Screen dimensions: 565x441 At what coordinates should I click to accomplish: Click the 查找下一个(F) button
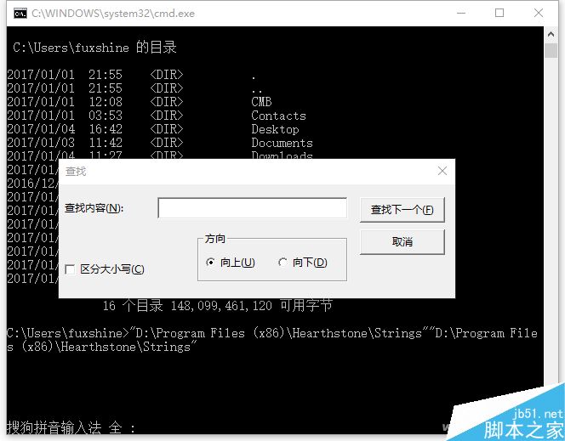[402, 209]
